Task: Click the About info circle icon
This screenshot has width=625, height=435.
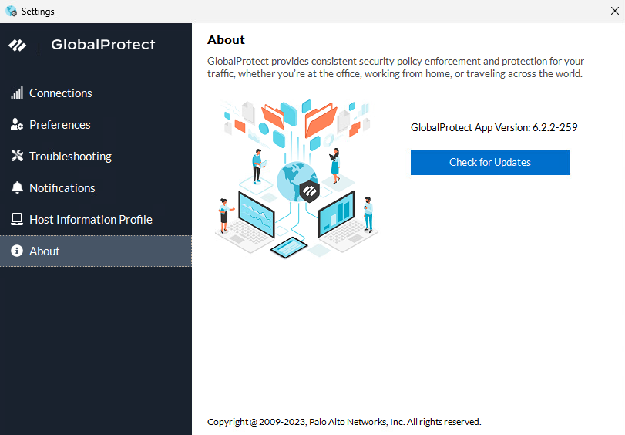Action: tap(17, 251)
